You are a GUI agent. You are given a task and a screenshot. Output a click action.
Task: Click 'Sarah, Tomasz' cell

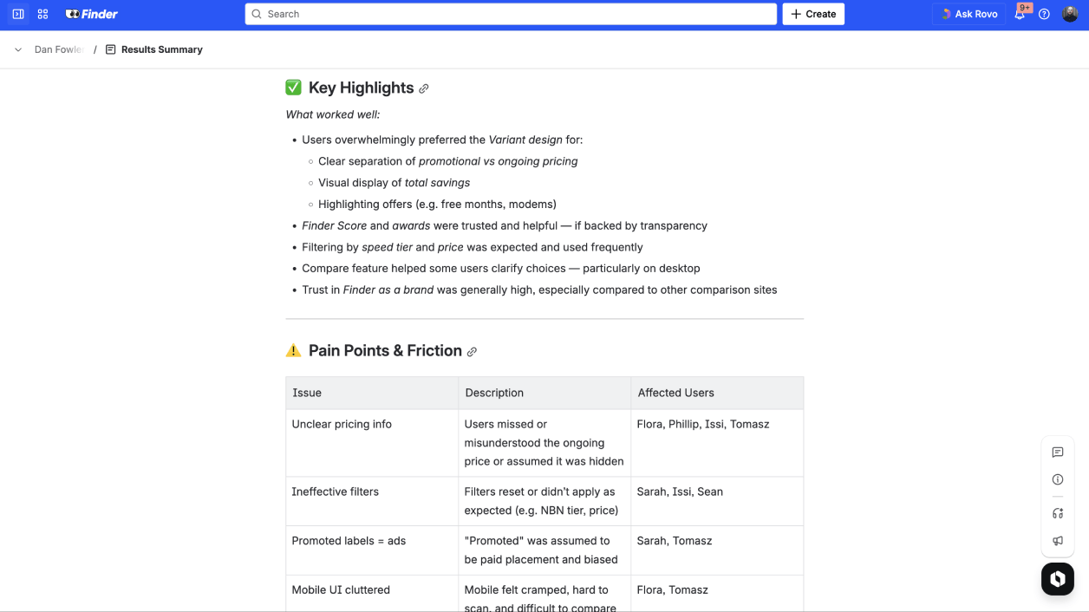[x=717, y=550]
